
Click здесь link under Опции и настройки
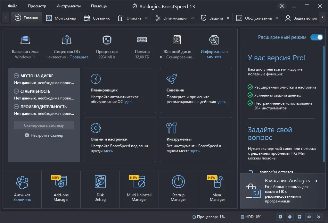click(x=108, y=151)
